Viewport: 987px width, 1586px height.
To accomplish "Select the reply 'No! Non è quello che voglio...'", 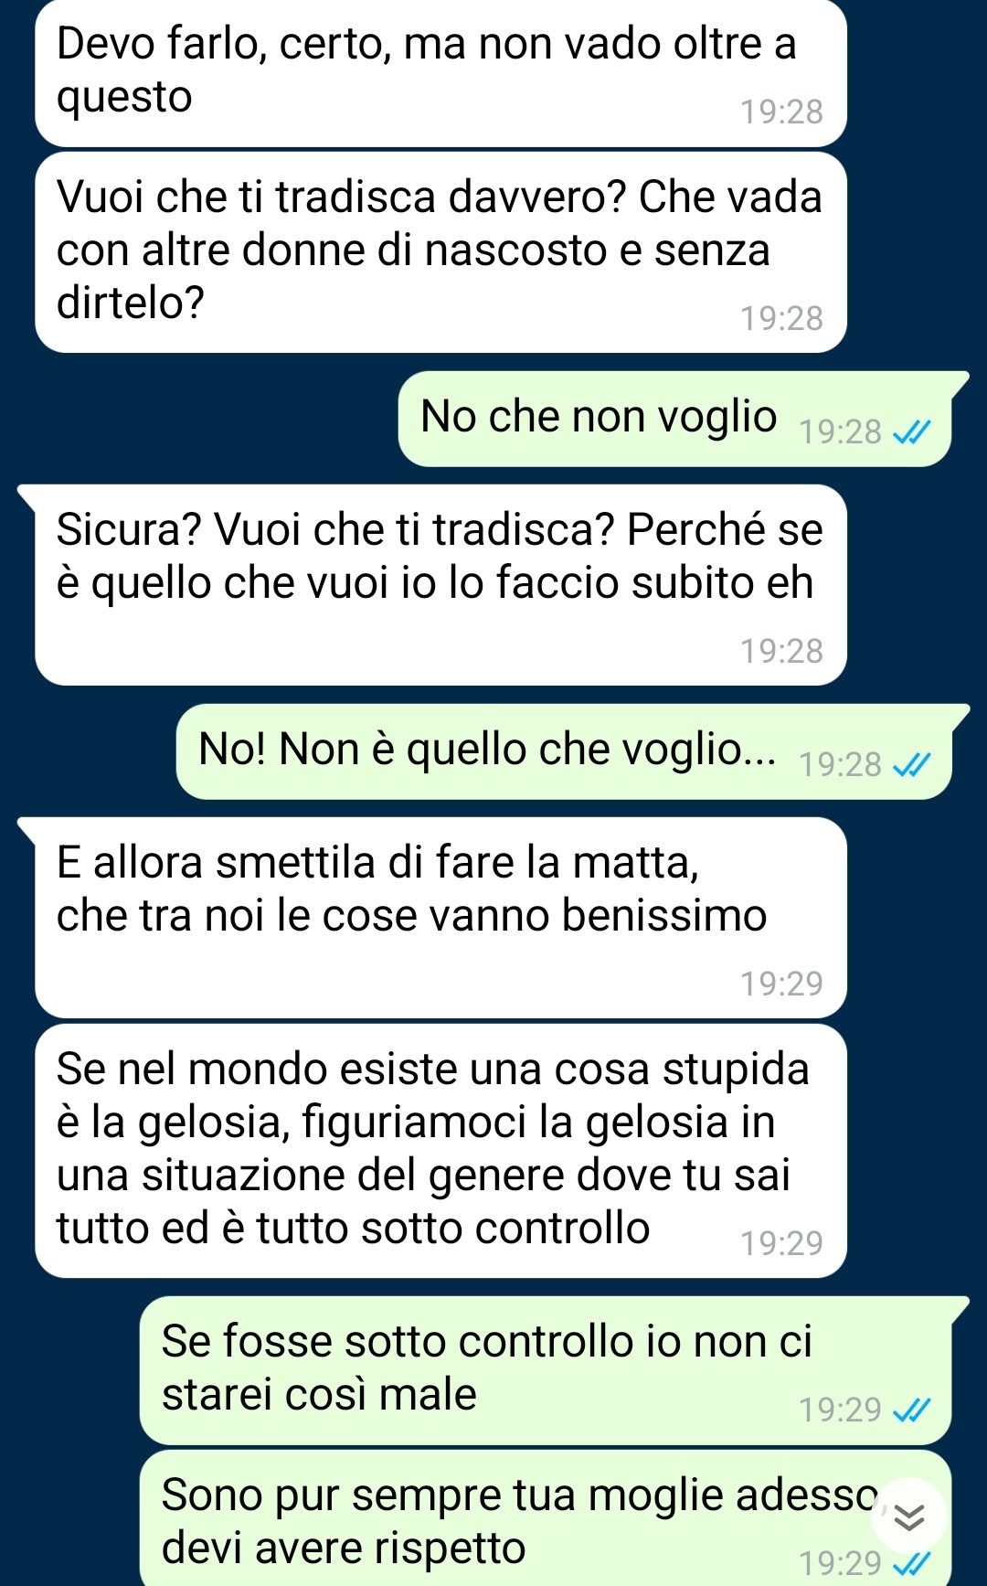I will click(564, 751).
